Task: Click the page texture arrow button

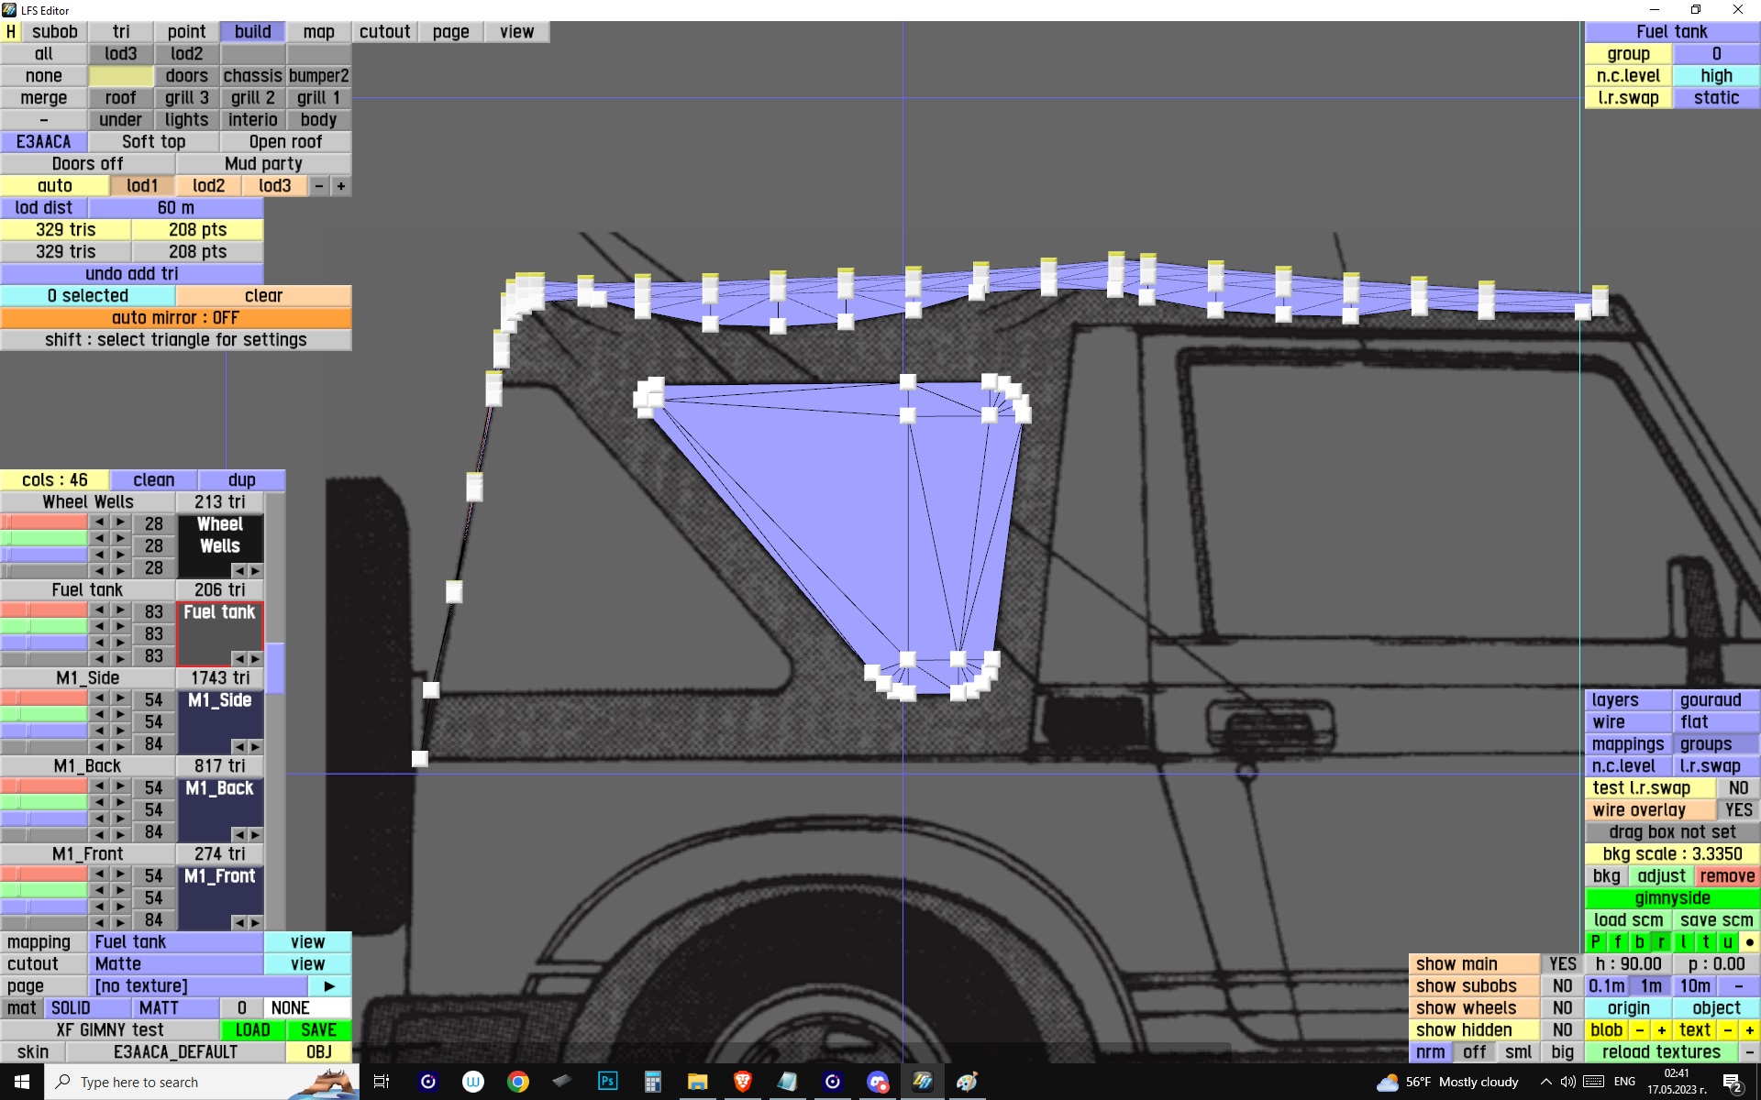Action: tap(329, 985)
